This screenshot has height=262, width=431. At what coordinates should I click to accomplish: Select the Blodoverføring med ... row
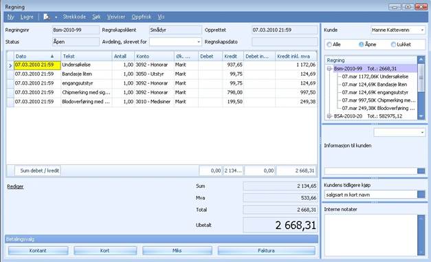point(162,102)
